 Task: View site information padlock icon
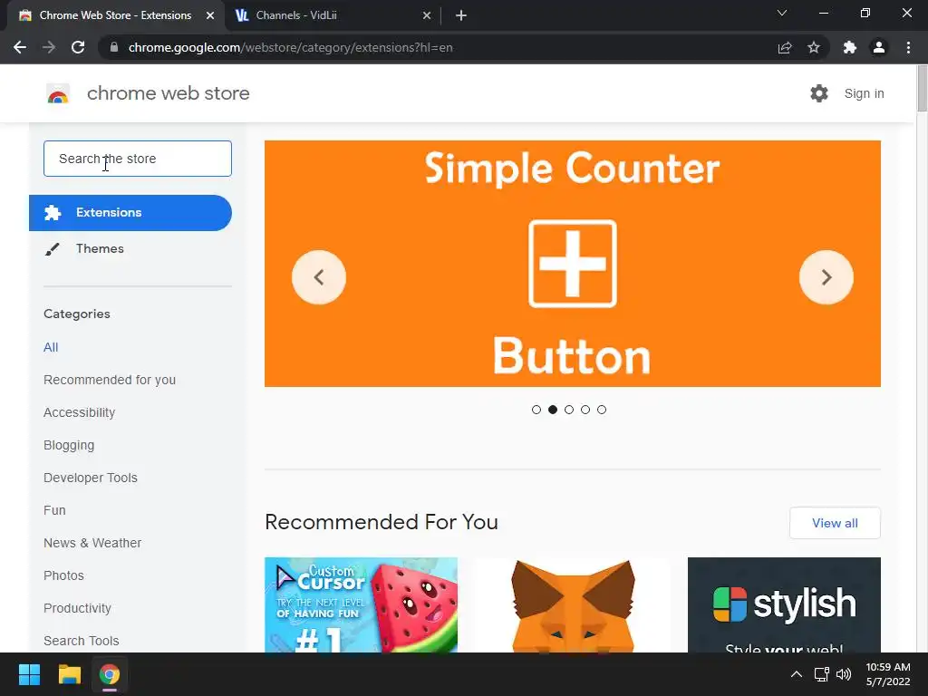pos(114,47)
